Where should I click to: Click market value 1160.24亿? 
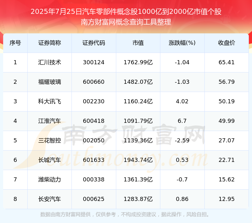[x=138, y=101]
